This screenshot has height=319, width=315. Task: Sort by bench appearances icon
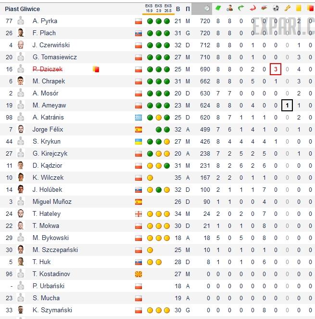tap(264, 8)
